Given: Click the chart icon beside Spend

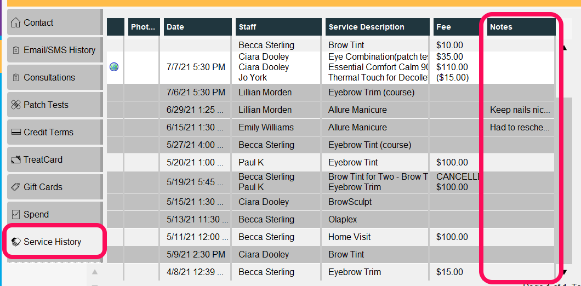Looking at the screenshot, I should tap(15, 215).
